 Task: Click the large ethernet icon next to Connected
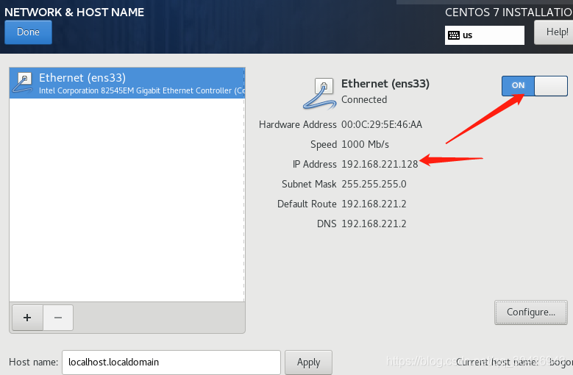click(x=319, y=94)
